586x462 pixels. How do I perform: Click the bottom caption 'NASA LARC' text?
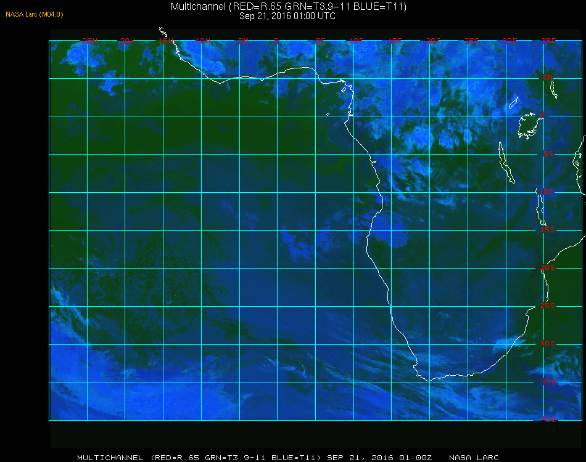click(474, 458)
